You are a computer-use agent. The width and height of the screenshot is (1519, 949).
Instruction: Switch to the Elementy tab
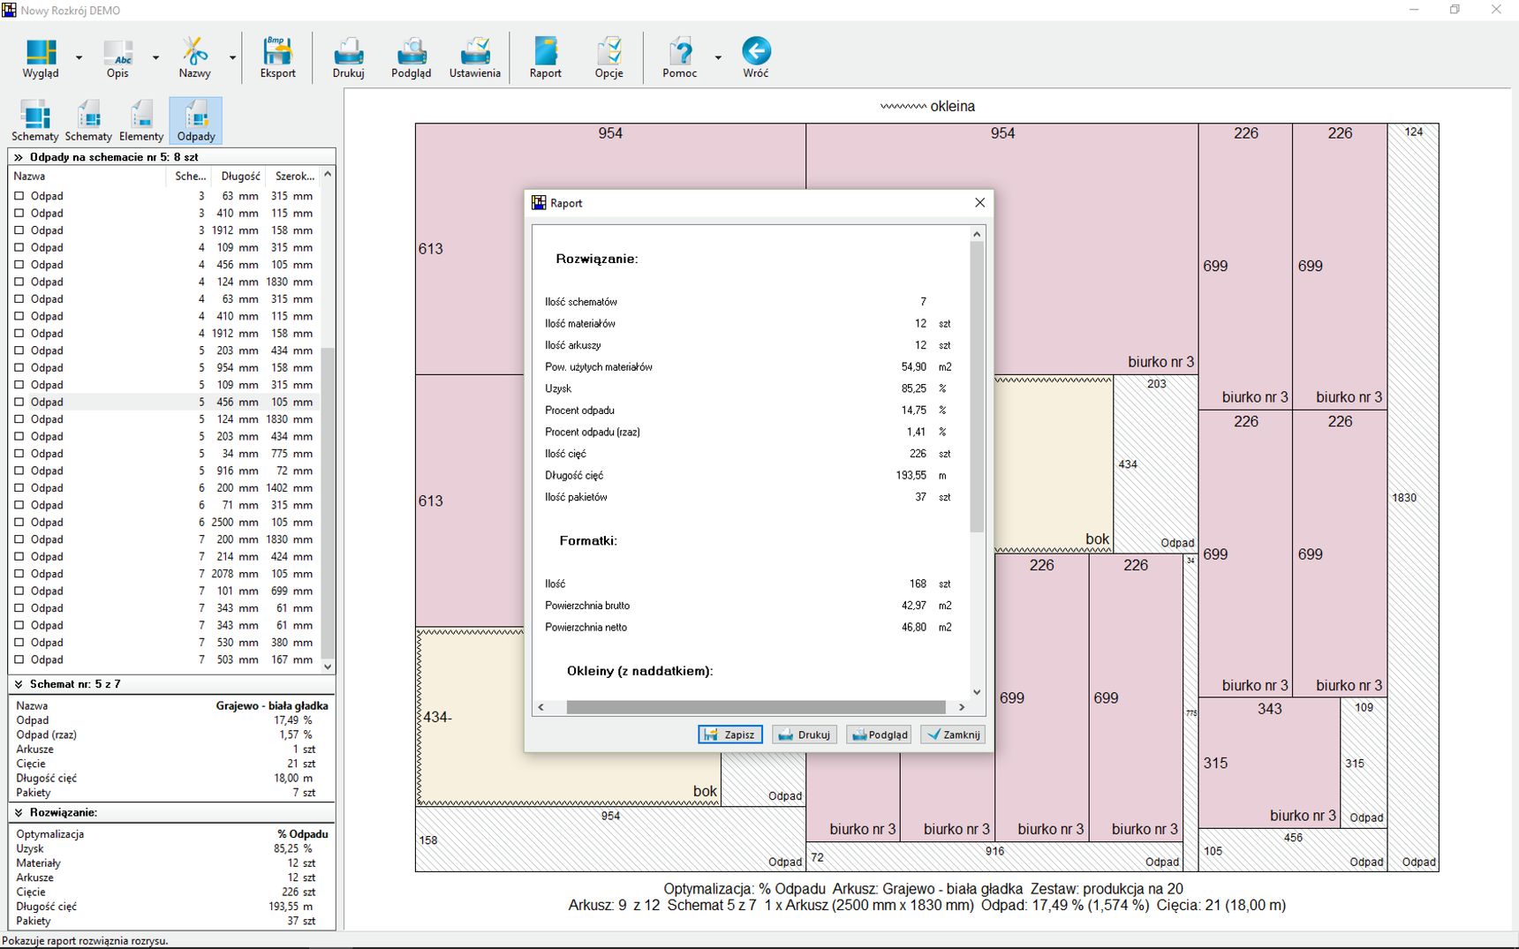point(141,121)
